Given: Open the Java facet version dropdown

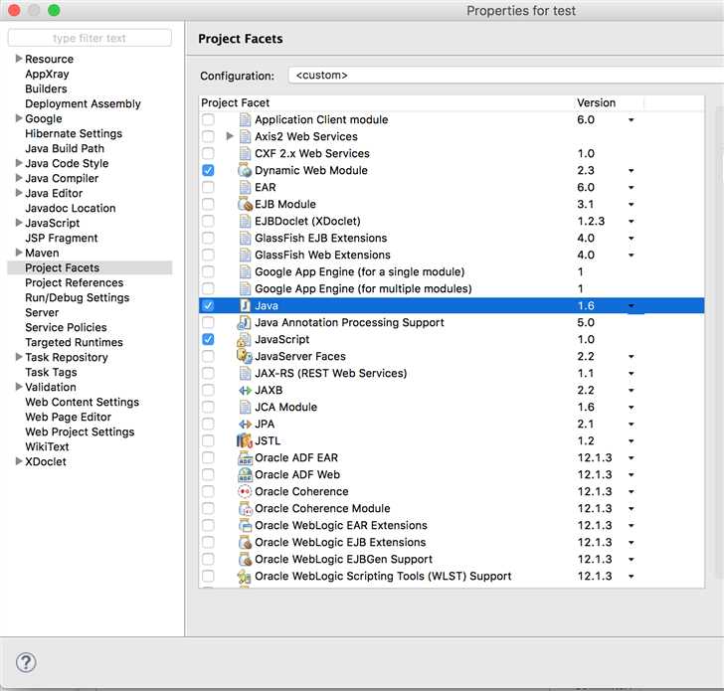Looking at the screenshot, I should pyautogui.click(x=632, y=306).
